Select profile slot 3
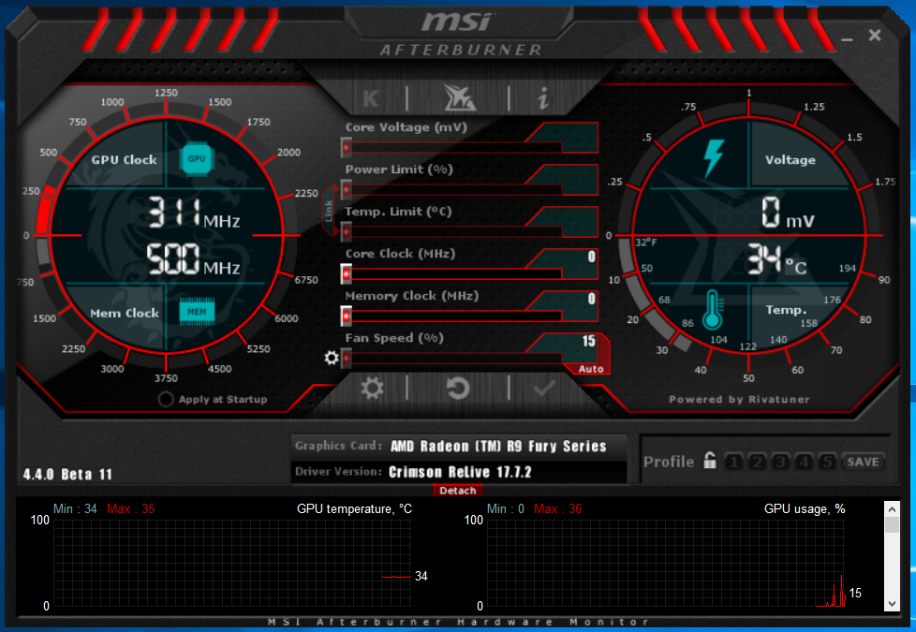This screenshot has height=632, width=916. click(781, 462)
